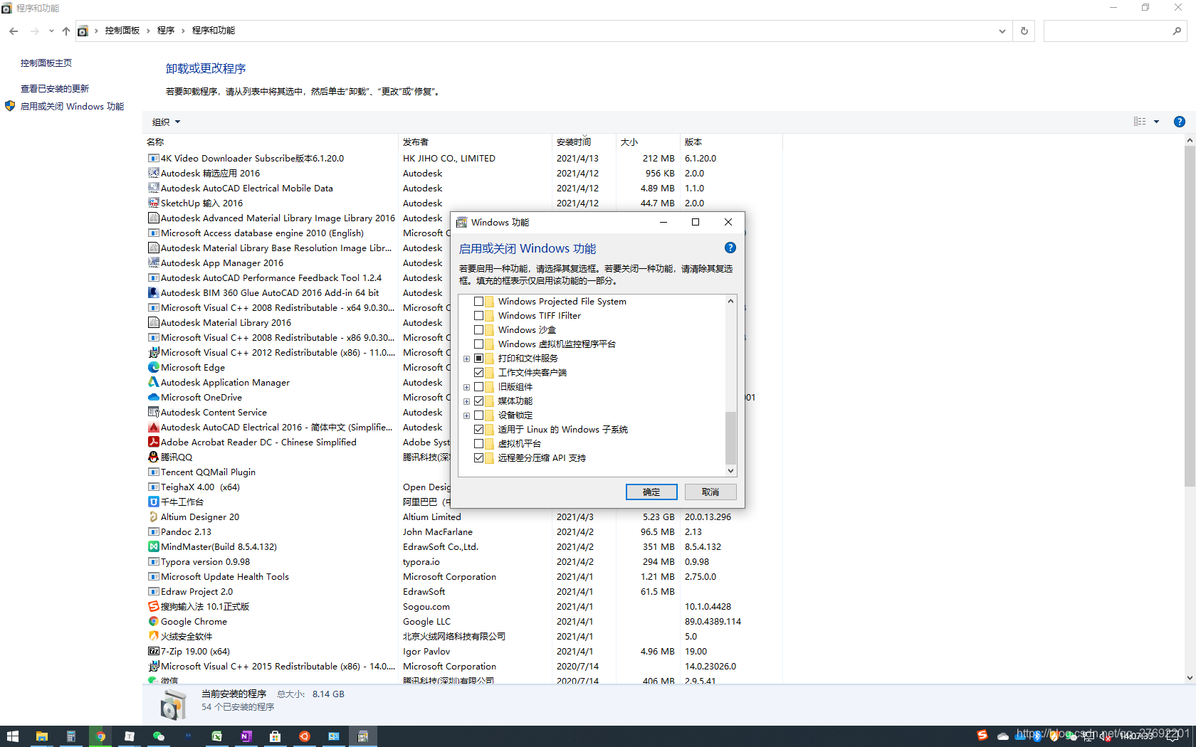The image size is (1196, 747).
Task: Open the address bar history dropdown
Action: coord(1002,31)
